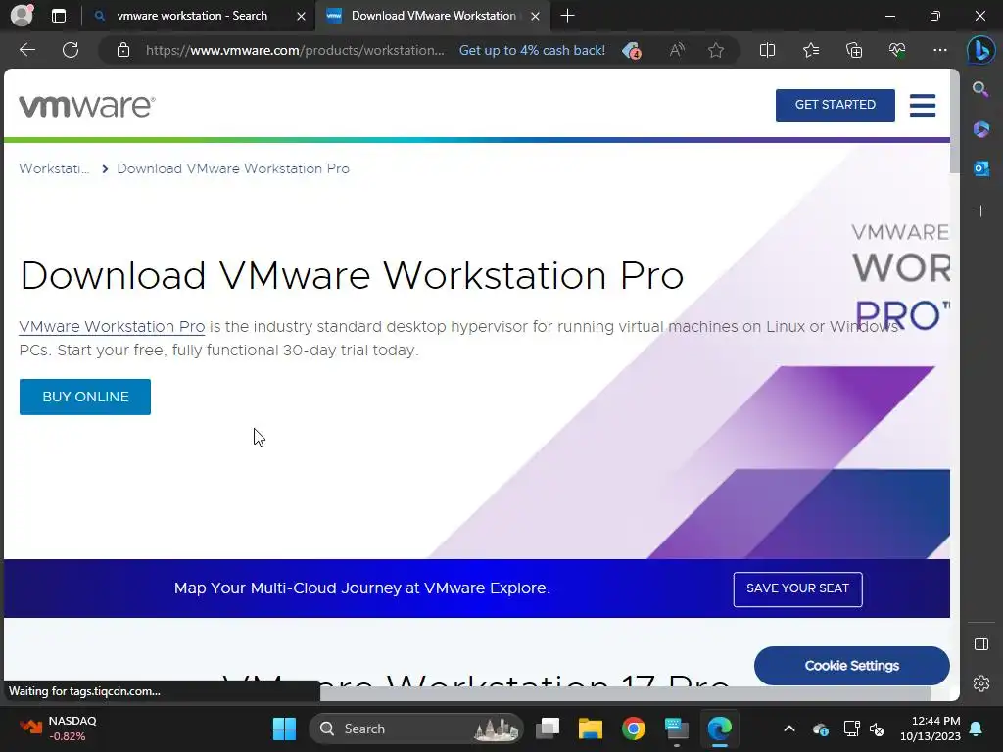The height and width of the screenshot is (752, 1003).
Task: Reload the current page
Action: (x=71, y=50)
